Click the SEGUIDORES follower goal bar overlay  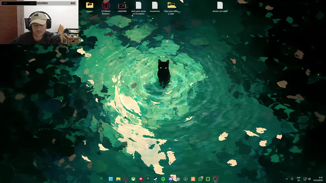pyautogui.click(x=39, y=3)
